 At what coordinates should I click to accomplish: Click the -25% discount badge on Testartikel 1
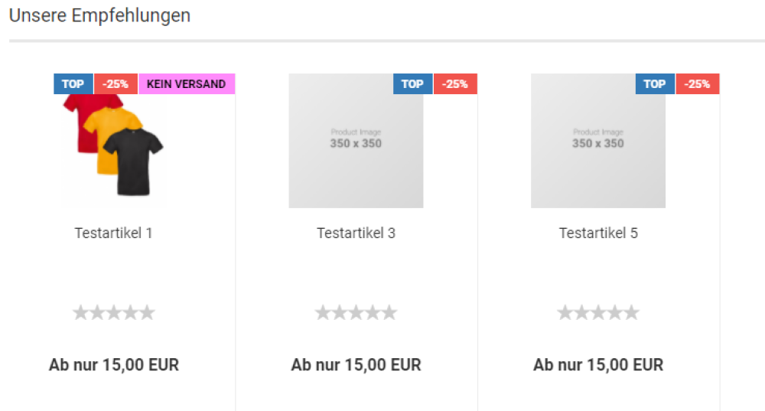pyautogui.click(x=116, y=84)
